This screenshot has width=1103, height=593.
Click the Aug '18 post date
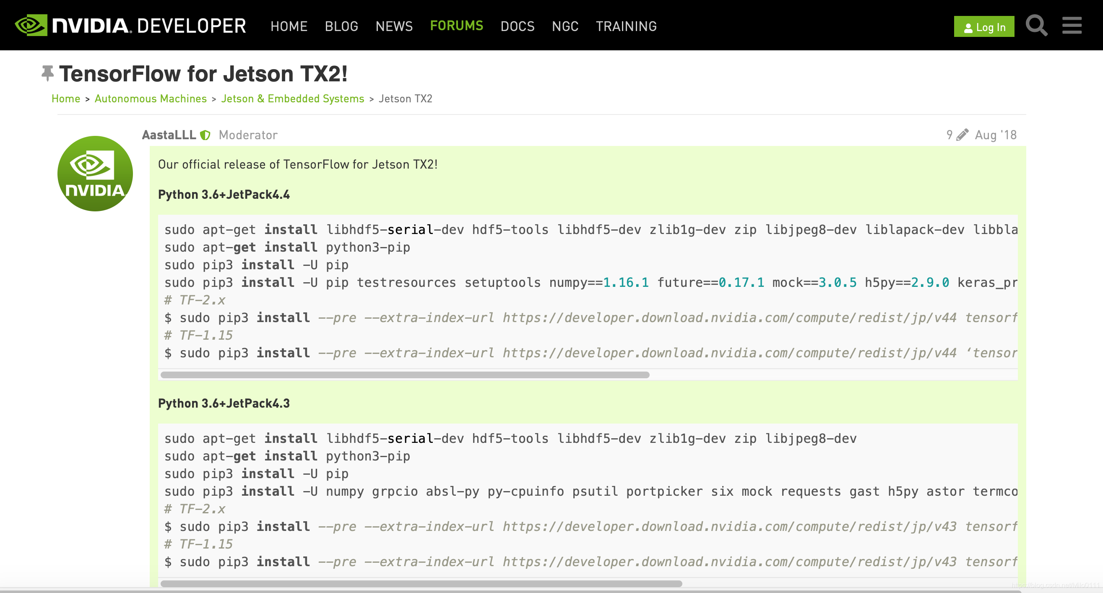(x=996, y=135)
